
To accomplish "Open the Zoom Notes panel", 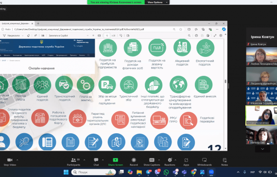I will 225,162.
